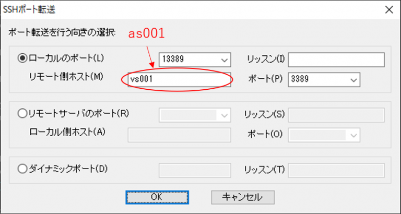
Task: Select the ローカルのポート(L) radio button
Action: click(22, 58)
